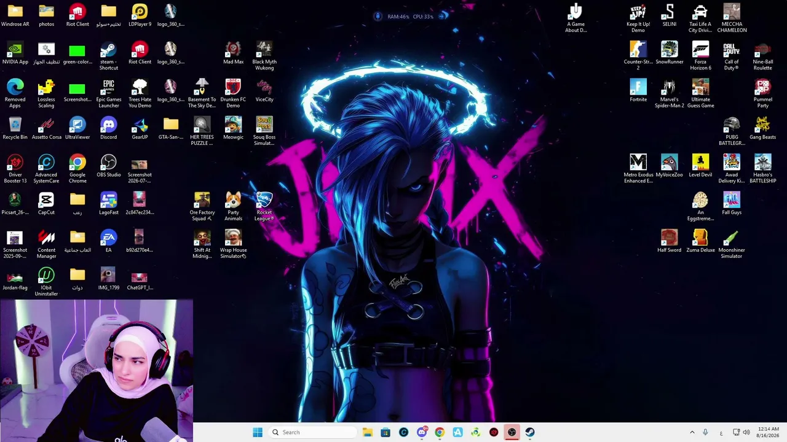Open File Explorer from the taskbar

click(367, 432)
